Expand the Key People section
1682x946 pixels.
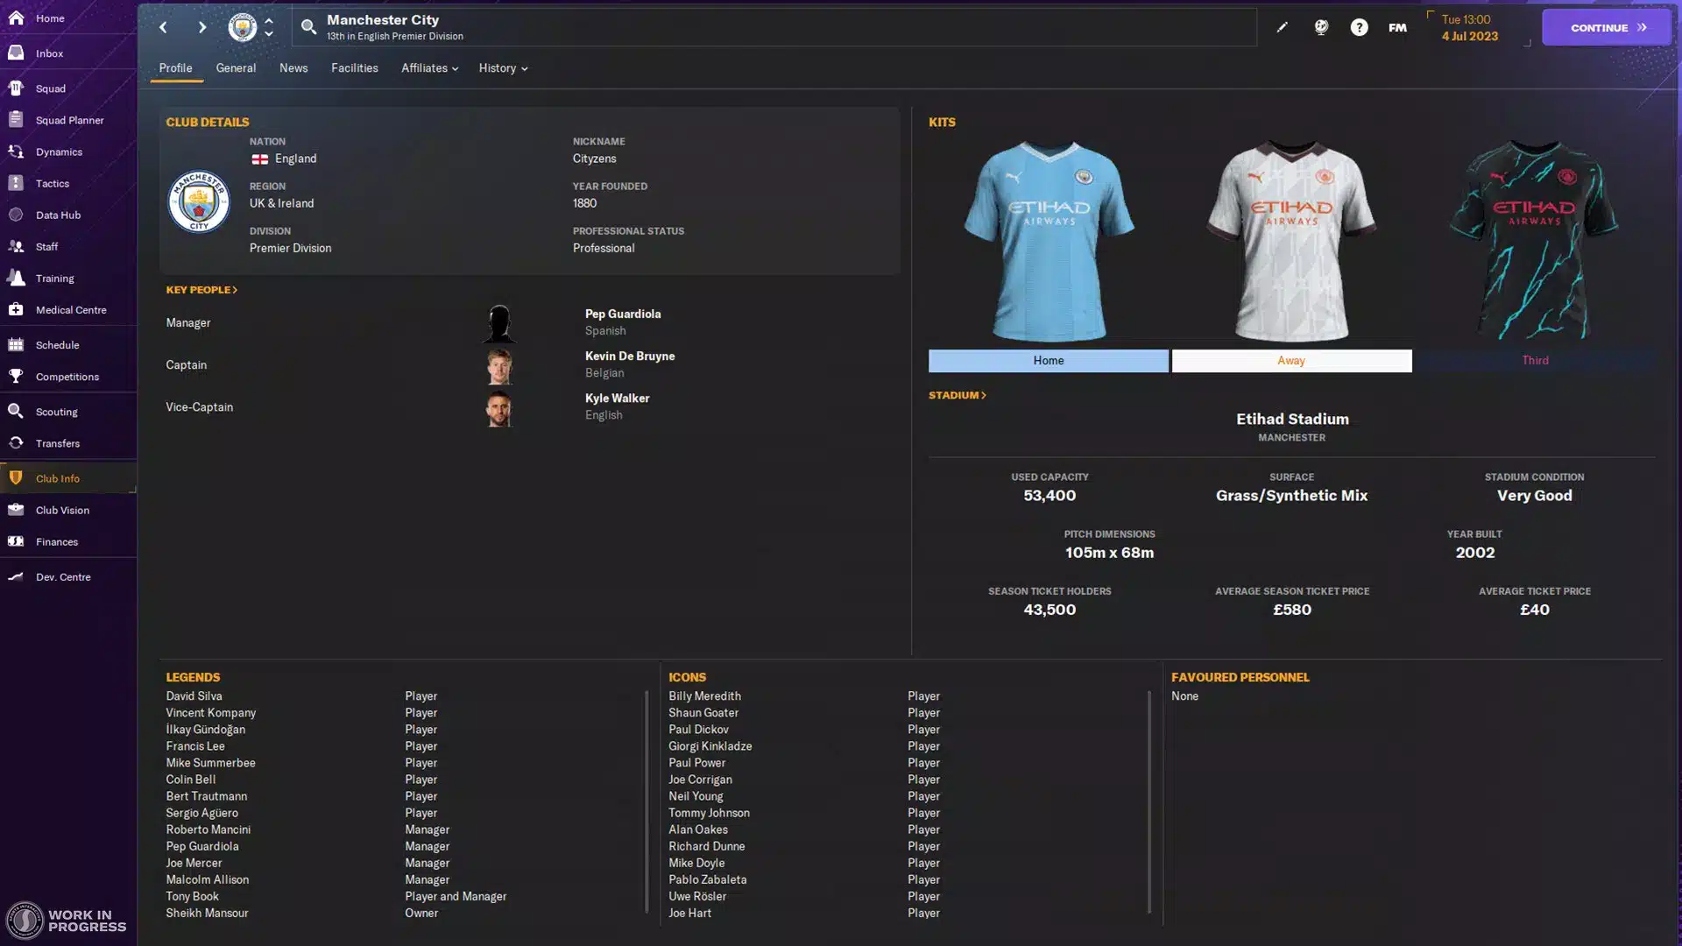[x=201, y=290]
